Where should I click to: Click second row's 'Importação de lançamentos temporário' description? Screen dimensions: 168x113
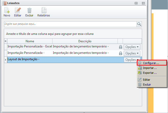click(81, 53)
